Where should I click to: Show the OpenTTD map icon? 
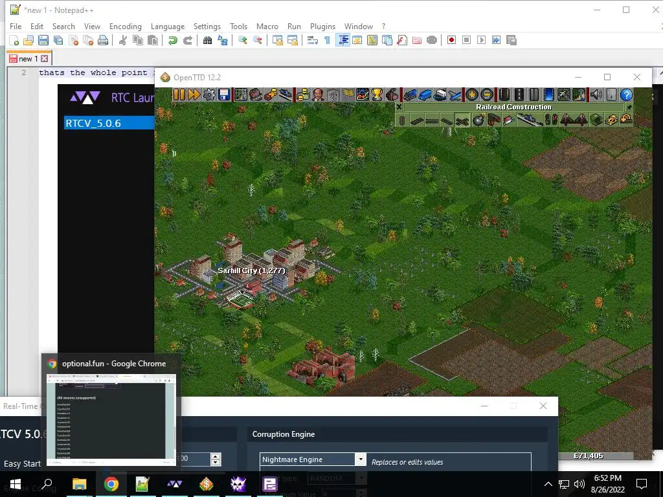pyautogui.click(x=241, y=94)
